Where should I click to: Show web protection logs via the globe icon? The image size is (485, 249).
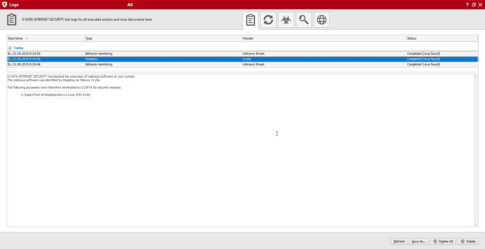point(322,20)
